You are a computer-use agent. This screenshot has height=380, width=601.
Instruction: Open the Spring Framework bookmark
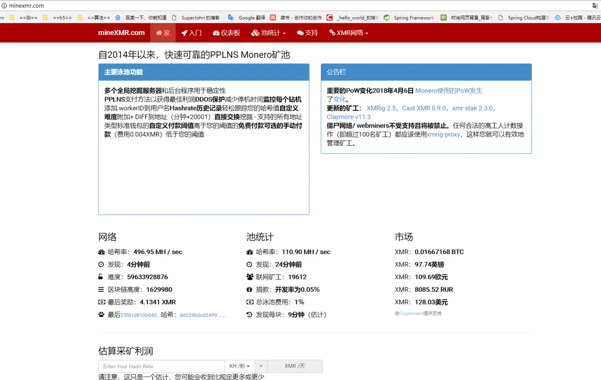click(409, 17)
